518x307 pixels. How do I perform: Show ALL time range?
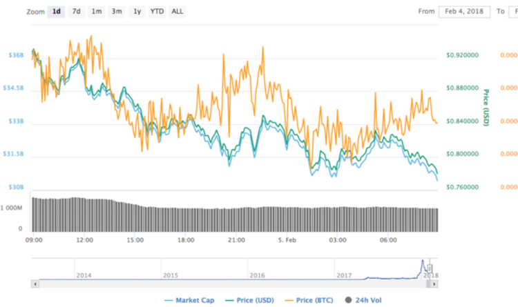coord(178,11)
